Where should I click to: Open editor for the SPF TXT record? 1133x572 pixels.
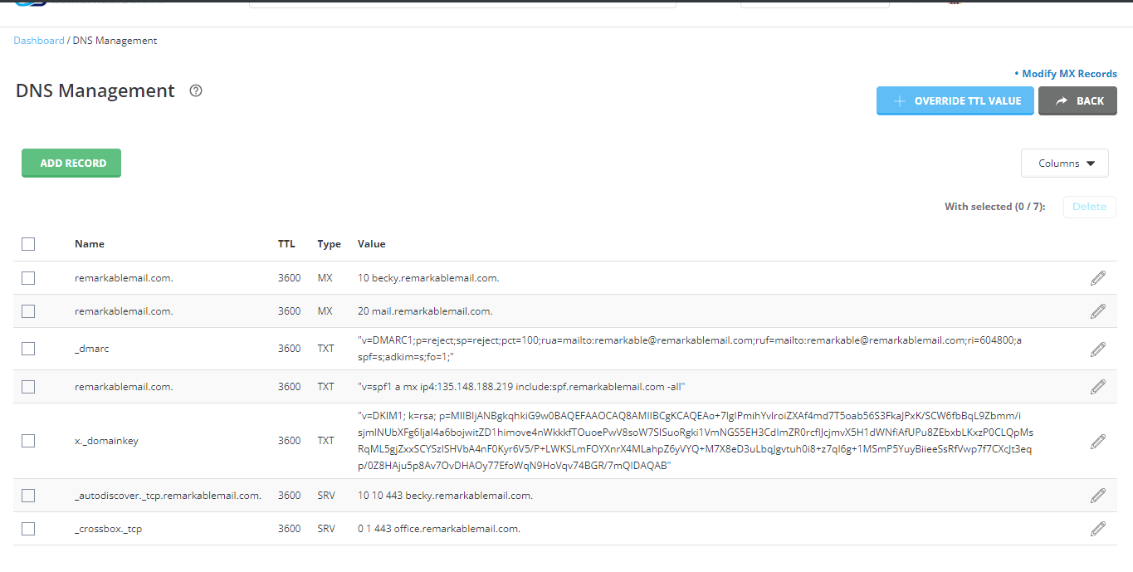pyautogui.click(x=1097, y=387)
